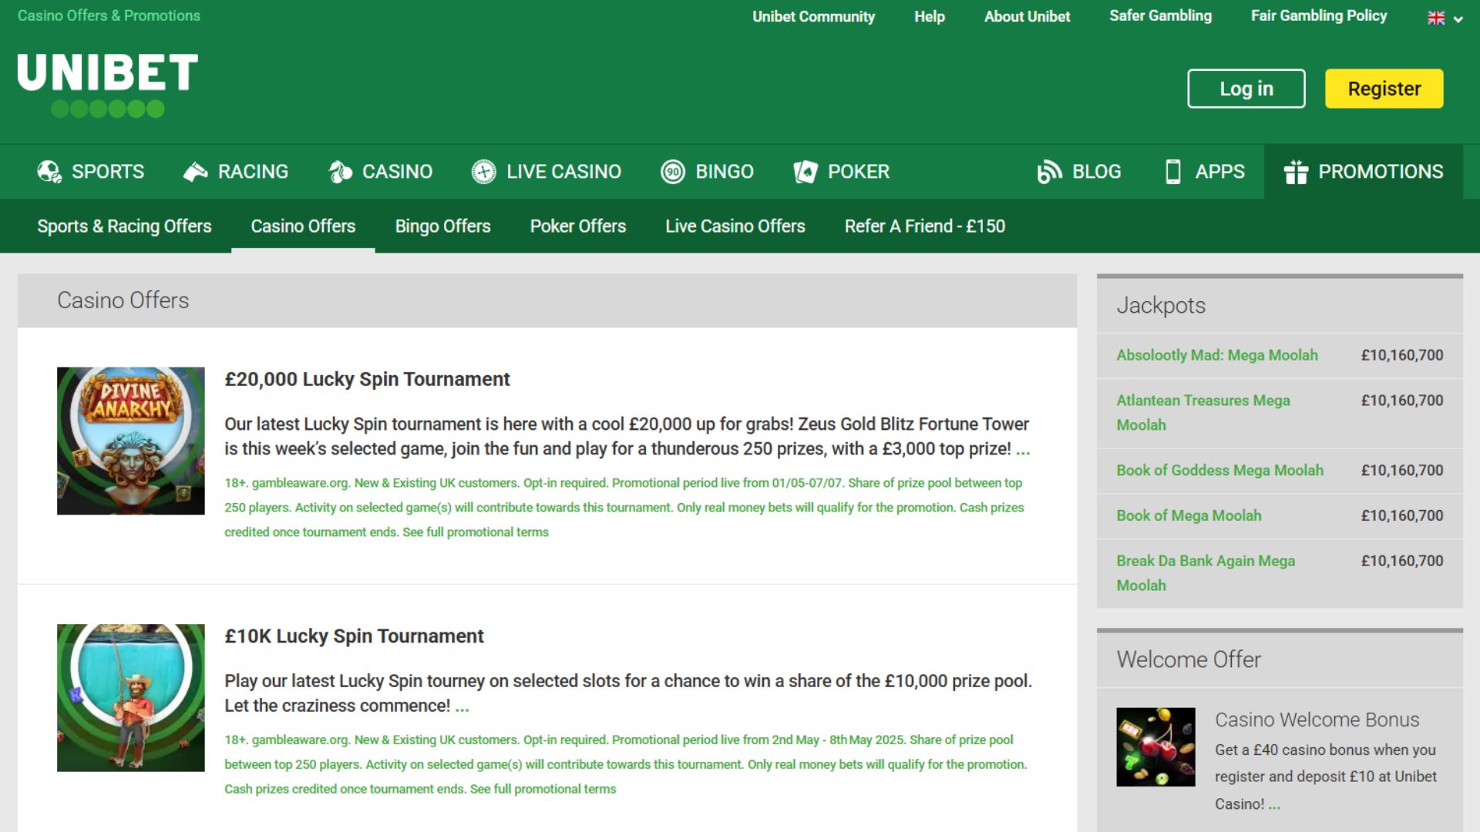1480x832 pixels.
Task: Go to the Casino section
Action: click(x=380, y=171)
